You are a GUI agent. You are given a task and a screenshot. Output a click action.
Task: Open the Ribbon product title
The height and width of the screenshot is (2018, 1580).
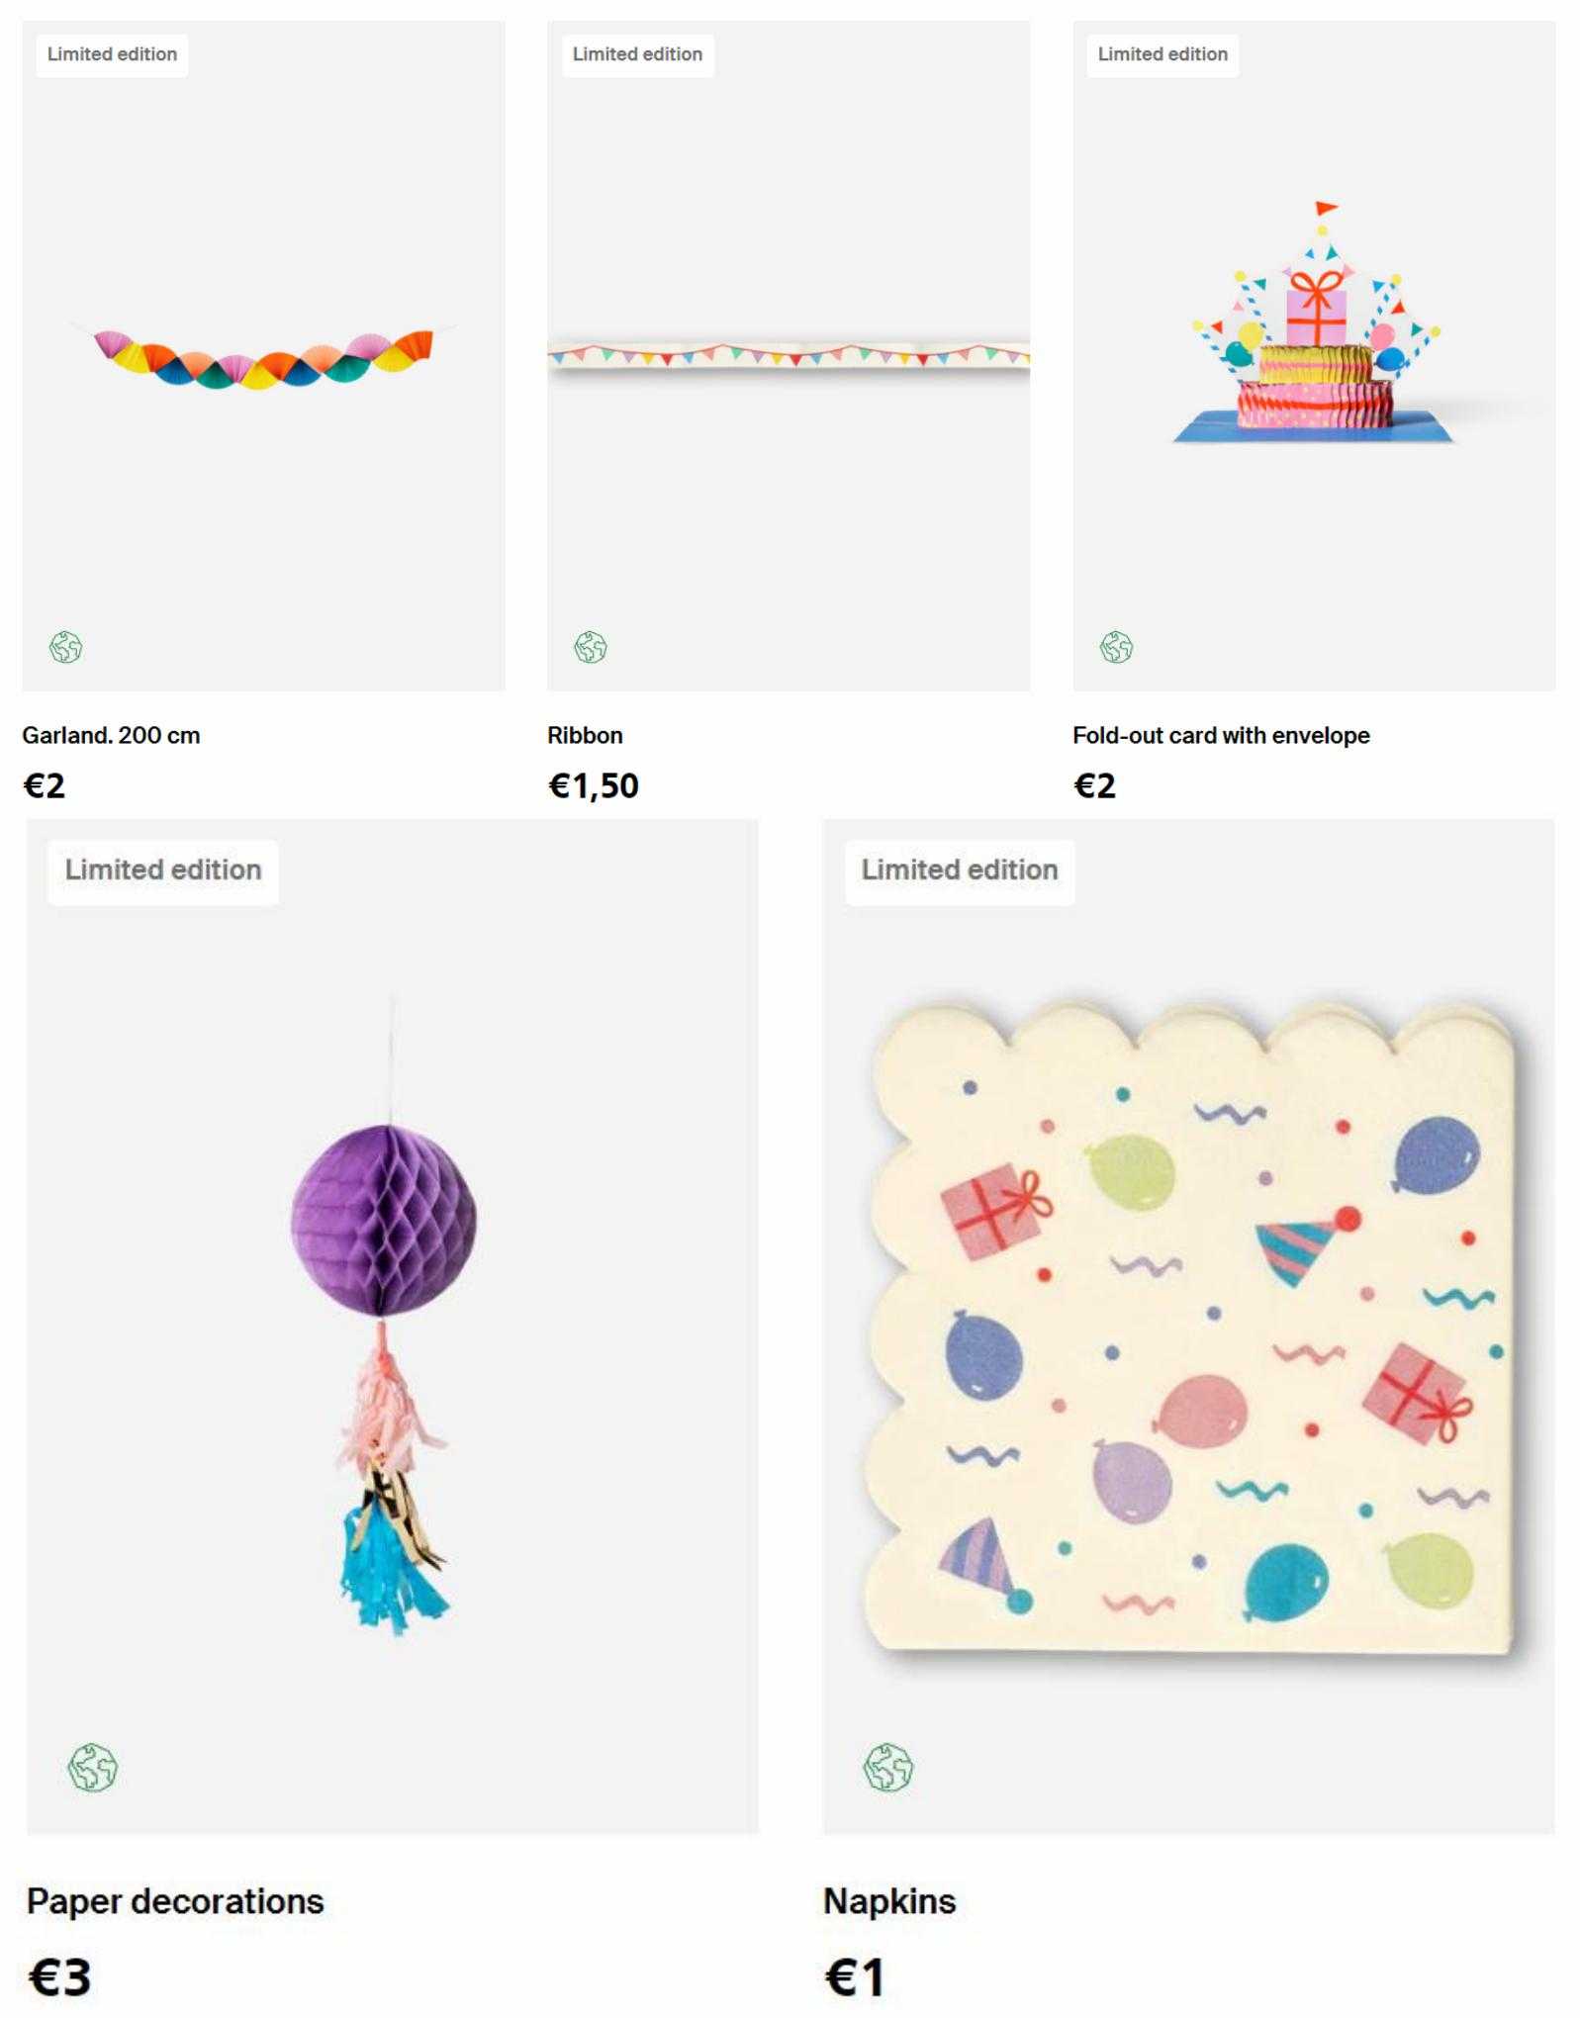(585, 735)
